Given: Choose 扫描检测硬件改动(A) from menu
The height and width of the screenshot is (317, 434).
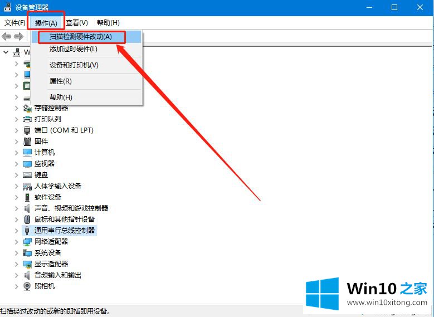Looking at the screenshot, I should pyautogui.click(x=80, y=37).
